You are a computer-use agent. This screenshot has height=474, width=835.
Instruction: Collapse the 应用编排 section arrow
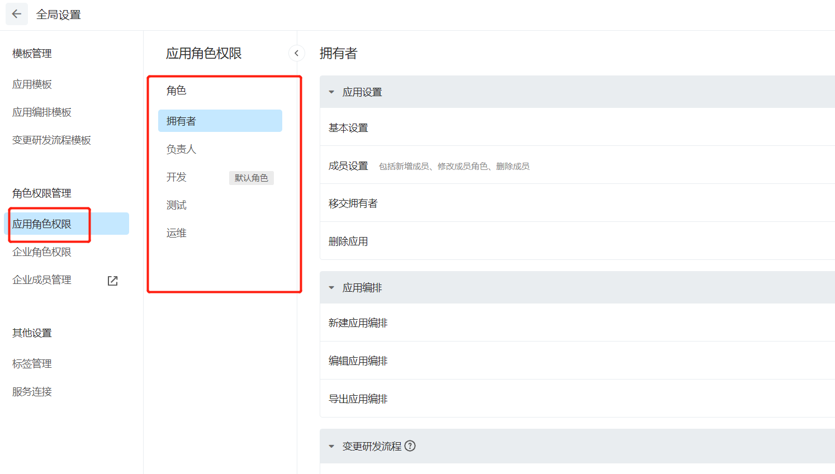pyautogui.click(x=331, y=288)
